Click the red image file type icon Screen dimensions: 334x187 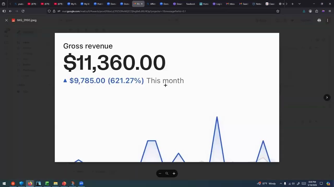click(x=13, y=20)
